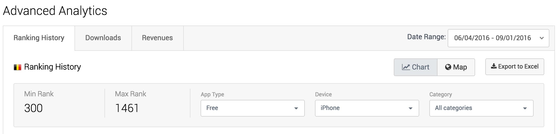Select the Ranking History tab
The width and height of the screenshot is (558, 134).
pyautogui.click(x=39, y=38)
